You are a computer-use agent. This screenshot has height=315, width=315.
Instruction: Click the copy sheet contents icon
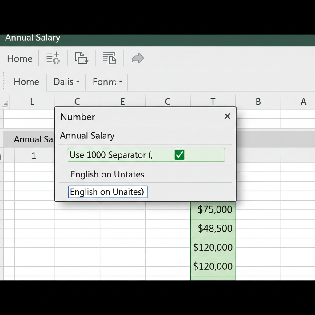pyautogui.click(x=109, y=58)
